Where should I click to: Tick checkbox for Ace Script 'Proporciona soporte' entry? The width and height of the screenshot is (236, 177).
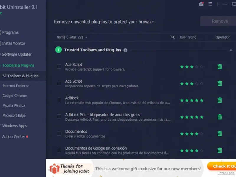(59, 83)
